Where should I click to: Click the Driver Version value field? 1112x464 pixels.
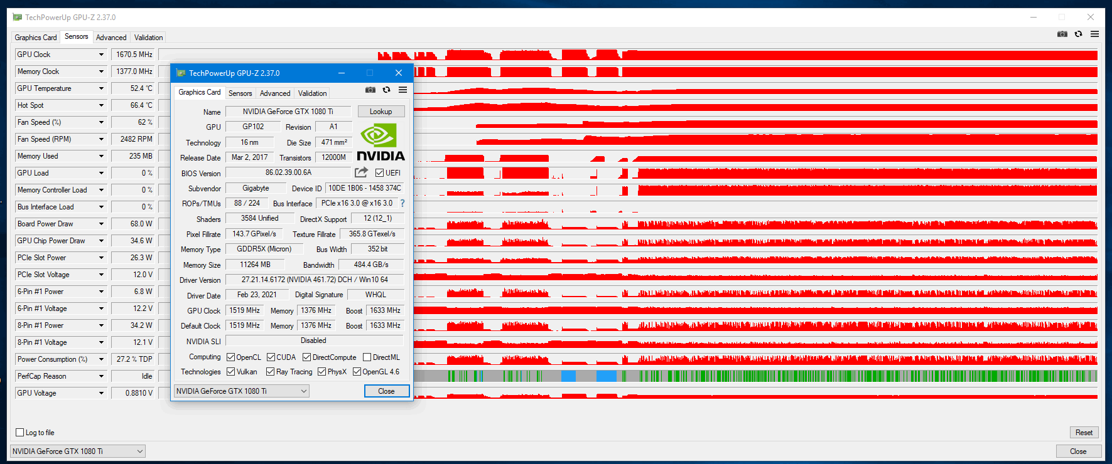coord(315,280)
